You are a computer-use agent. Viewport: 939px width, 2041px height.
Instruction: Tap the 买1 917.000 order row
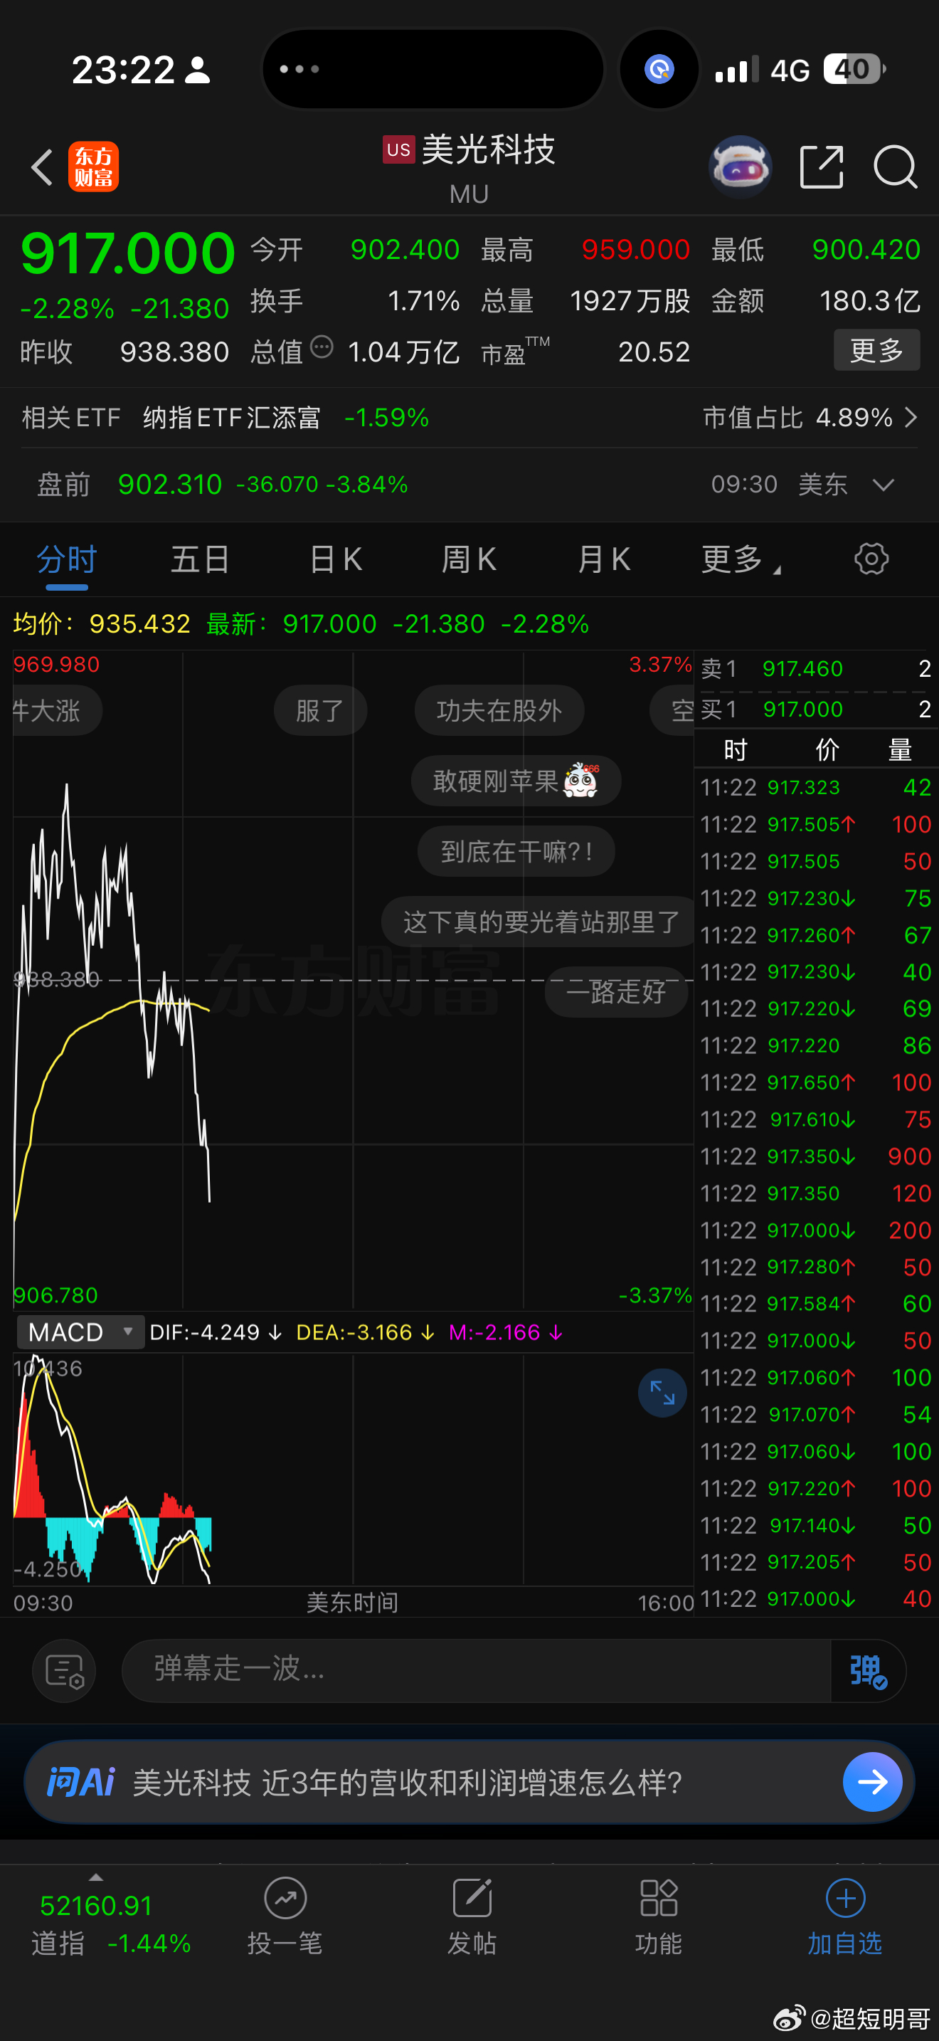tap(816, 709)
